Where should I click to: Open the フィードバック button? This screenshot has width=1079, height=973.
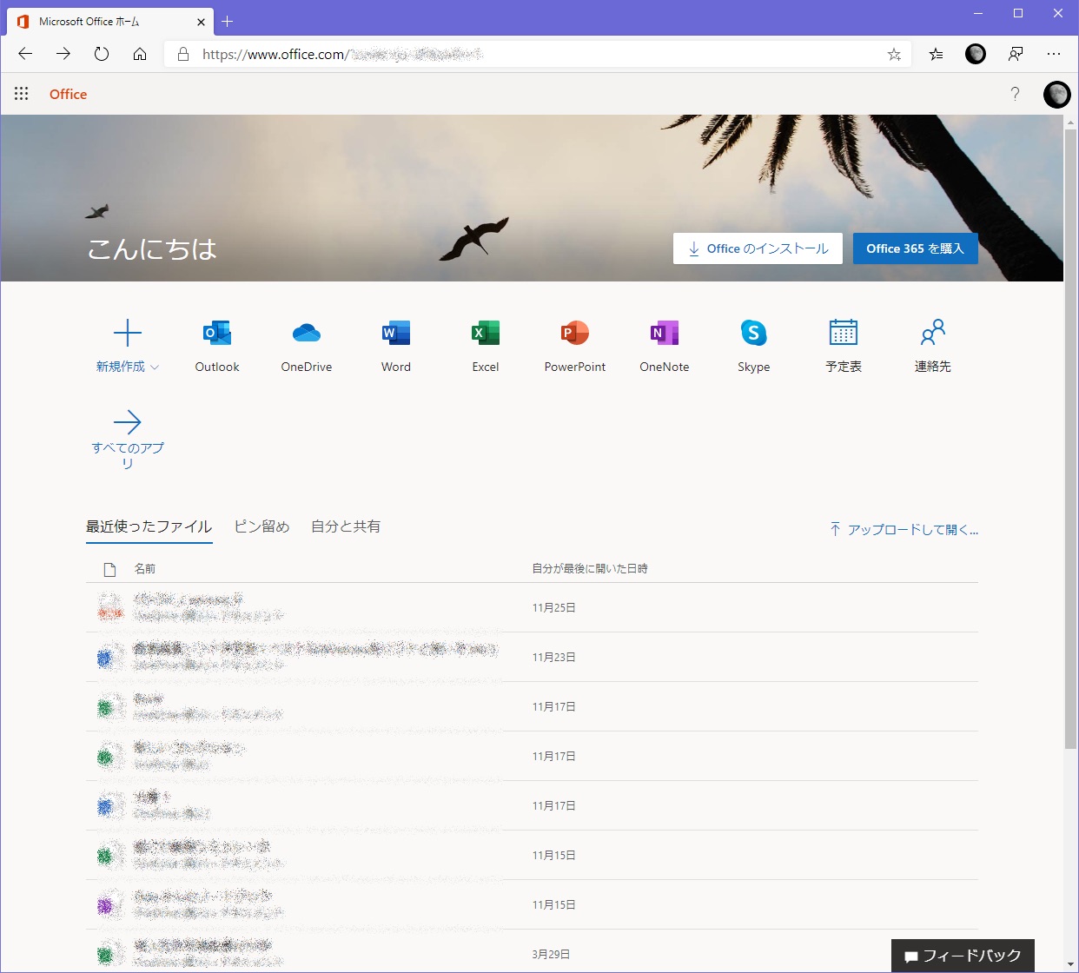(963, 956)
